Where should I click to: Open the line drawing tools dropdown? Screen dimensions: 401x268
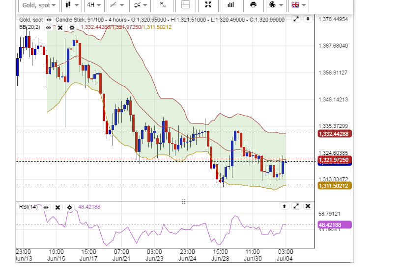click(x=117, y=5)
